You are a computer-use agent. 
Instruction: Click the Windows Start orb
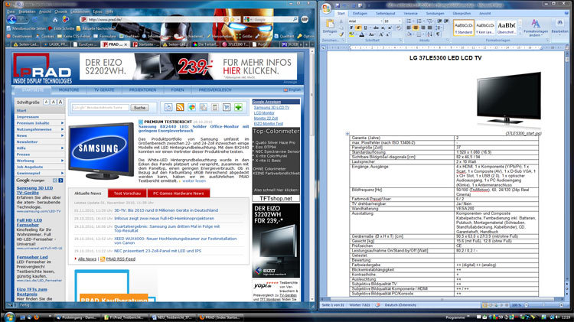click(x=9, y=317)
